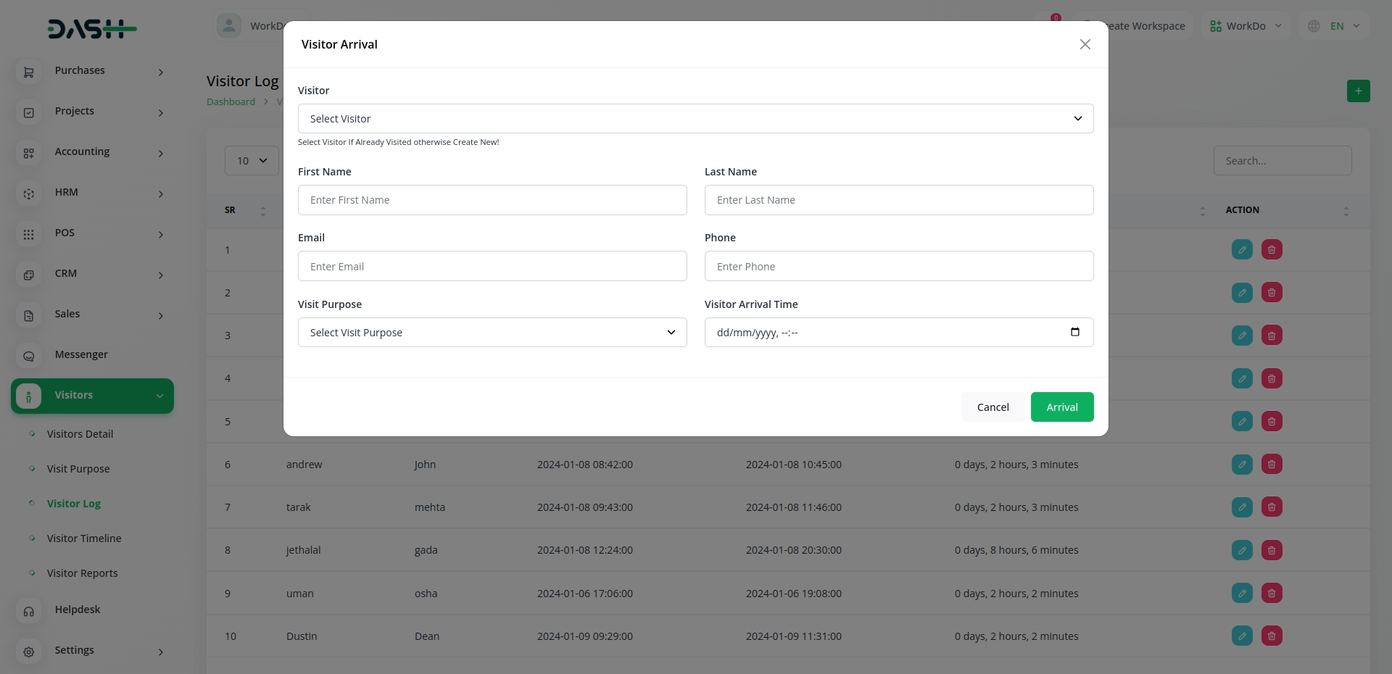1392x674 pixels.
Task: Expand the Accounting sidebar menu
Action: 93,152
